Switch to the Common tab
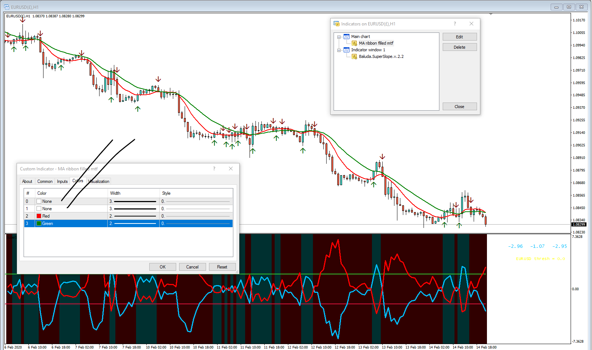Screen dimensions: 592x350 (45, 181)
